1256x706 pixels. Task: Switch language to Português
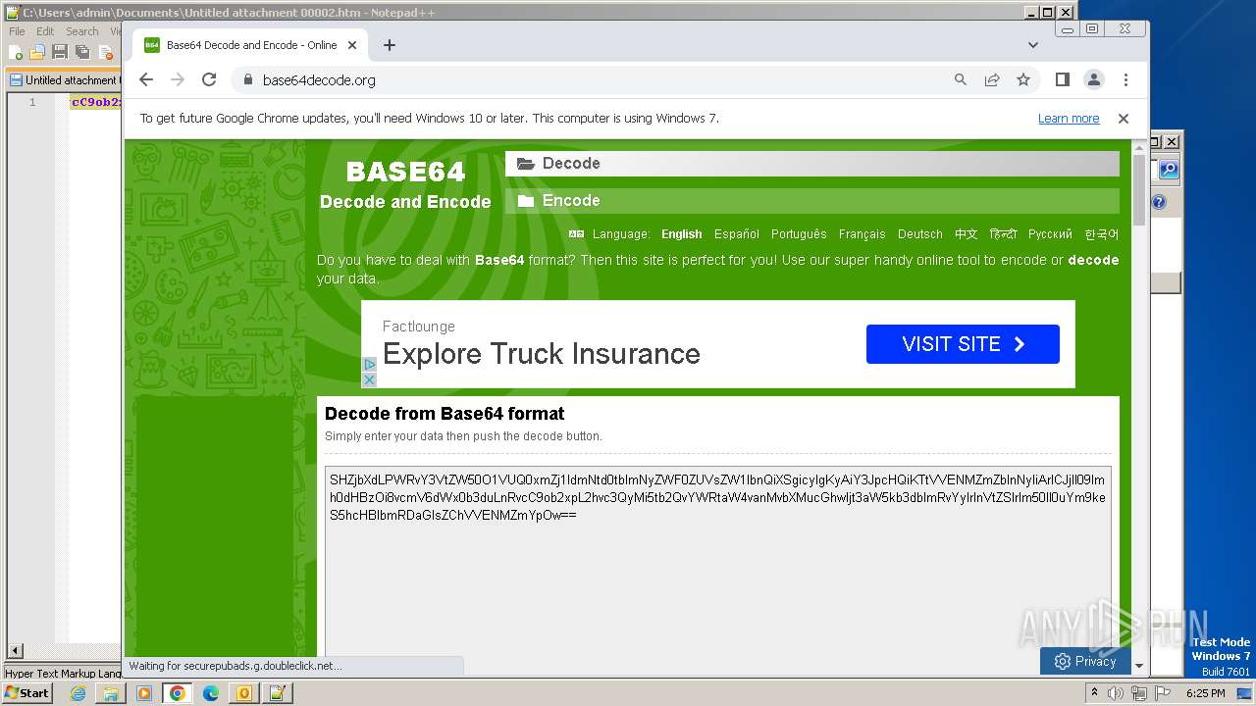pyautogui.click(x=799, y=234)
